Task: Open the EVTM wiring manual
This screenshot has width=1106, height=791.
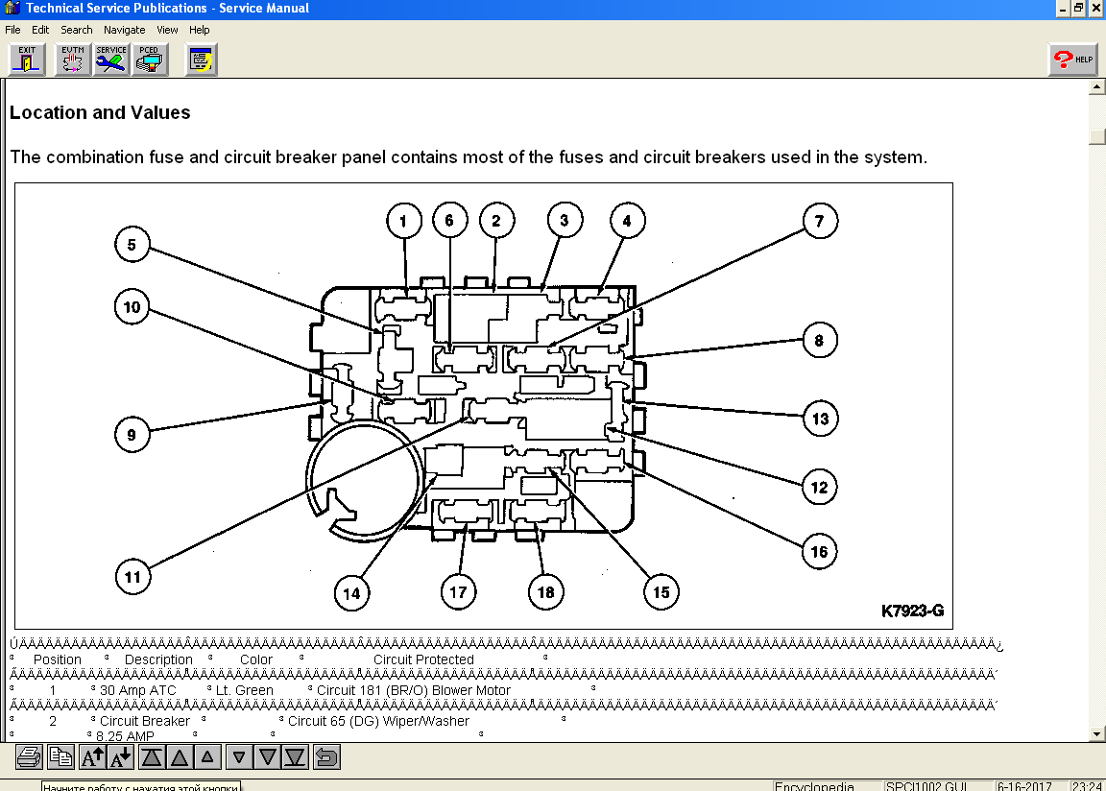Action: tap(73, 60)
